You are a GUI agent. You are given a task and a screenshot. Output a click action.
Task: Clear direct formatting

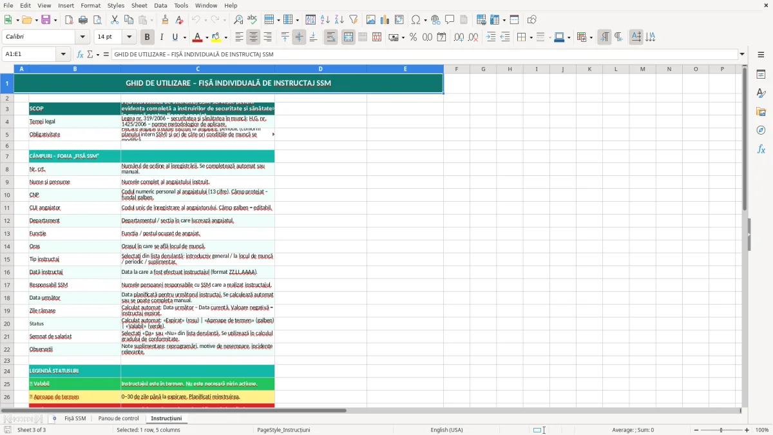point(179,20)
